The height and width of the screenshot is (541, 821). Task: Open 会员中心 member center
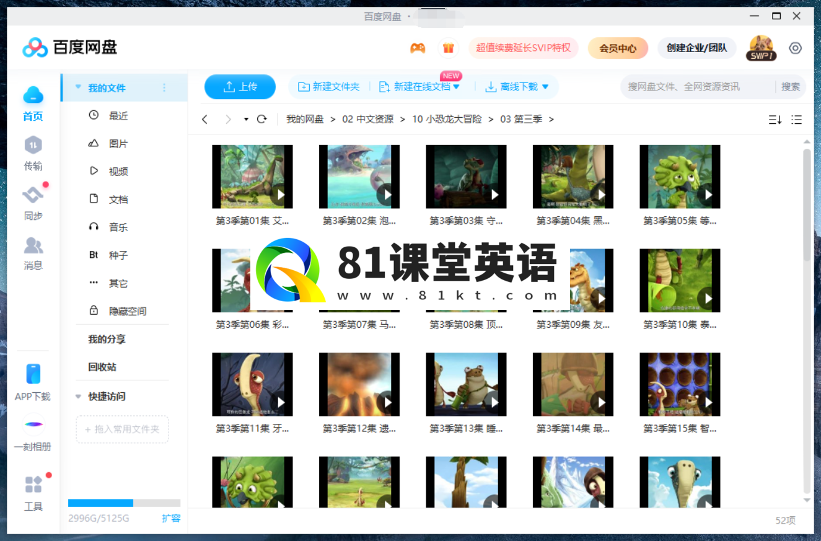pyautogui.click(x=618, y=48)
